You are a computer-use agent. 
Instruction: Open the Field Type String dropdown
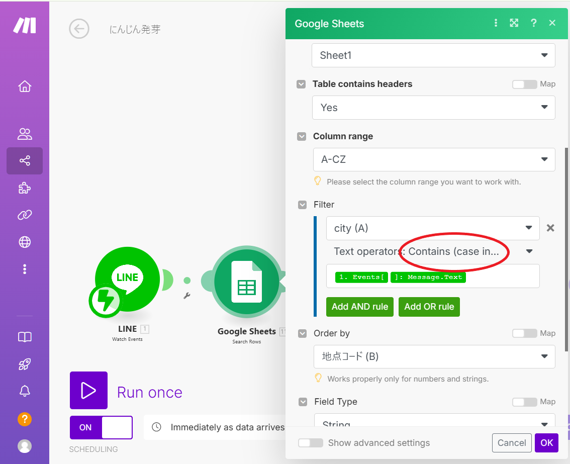[434, 420]
